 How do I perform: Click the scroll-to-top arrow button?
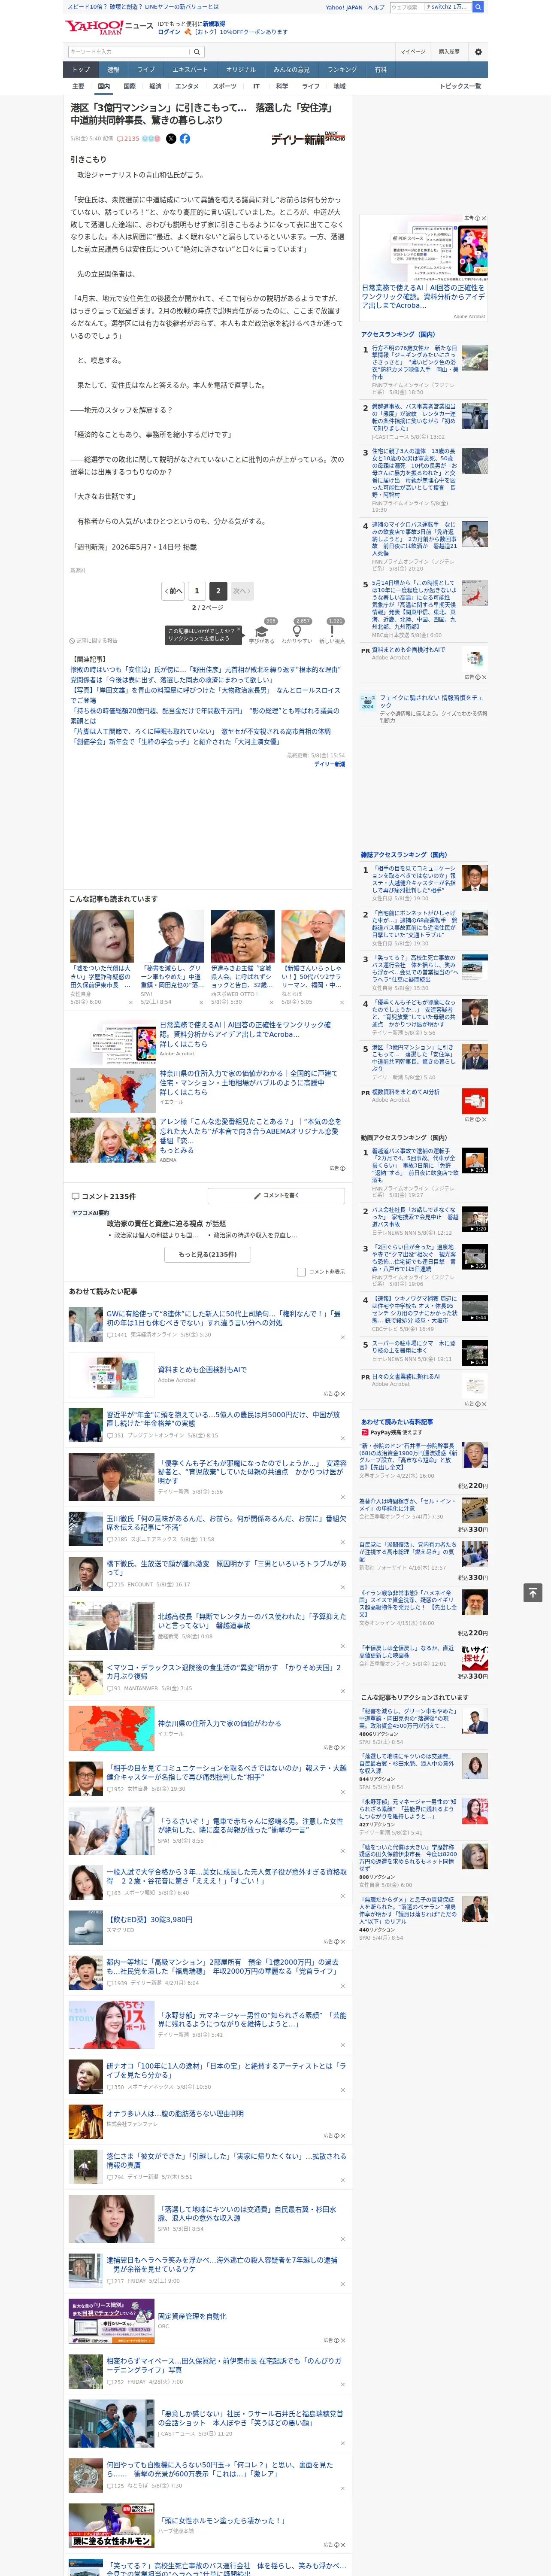coord(533,1592)
